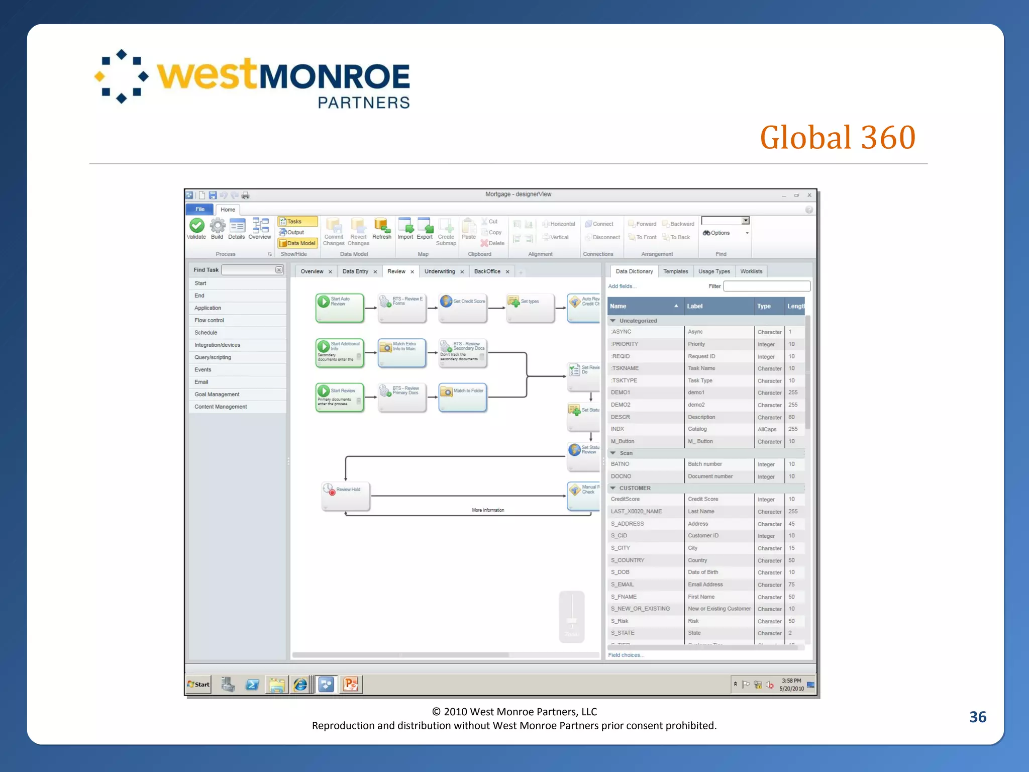
Task: Toggle the Output panel in Show/Hide
Action: coord(292,232)
